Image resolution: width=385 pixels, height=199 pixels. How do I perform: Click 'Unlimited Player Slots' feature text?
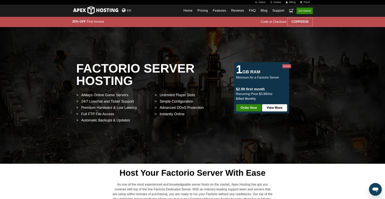[x=177, y=95]
